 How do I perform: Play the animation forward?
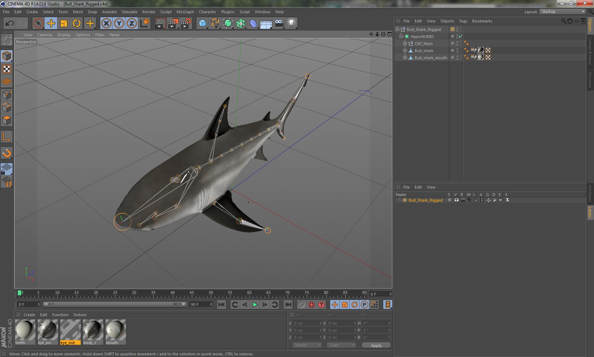coord(255,305)
